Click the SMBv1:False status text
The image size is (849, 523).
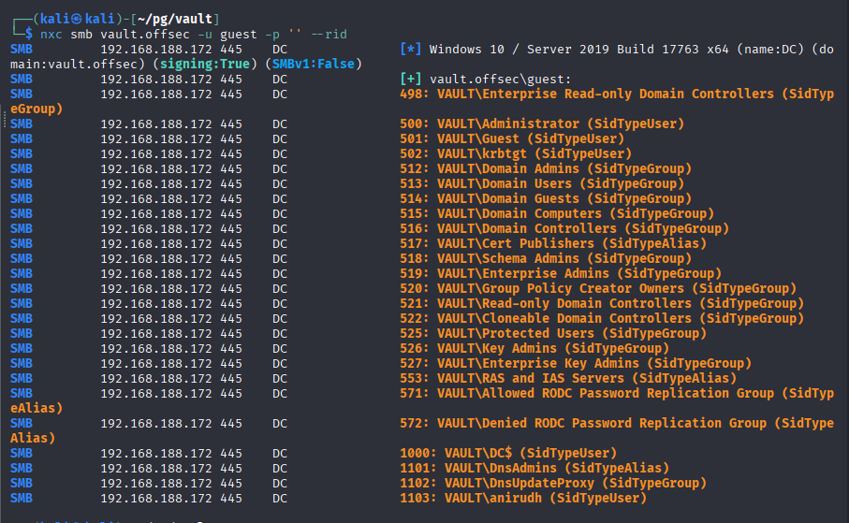pyautogui.click(x=313, y=64)
